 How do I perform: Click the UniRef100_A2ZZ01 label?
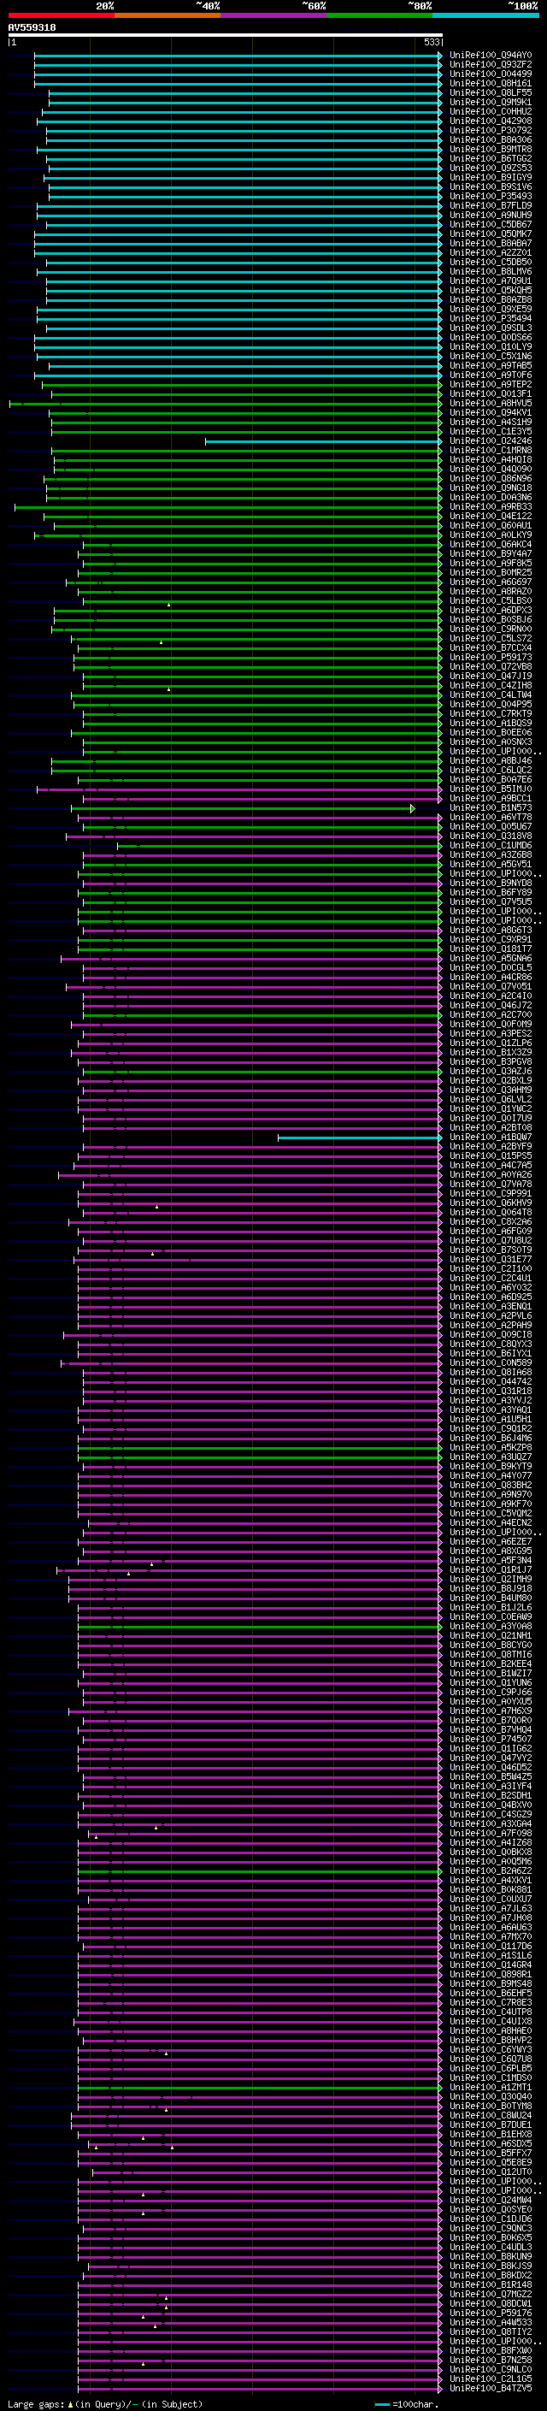[491, 252]
